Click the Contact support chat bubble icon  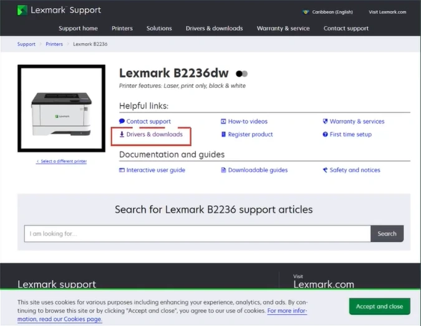click(122, 122)
